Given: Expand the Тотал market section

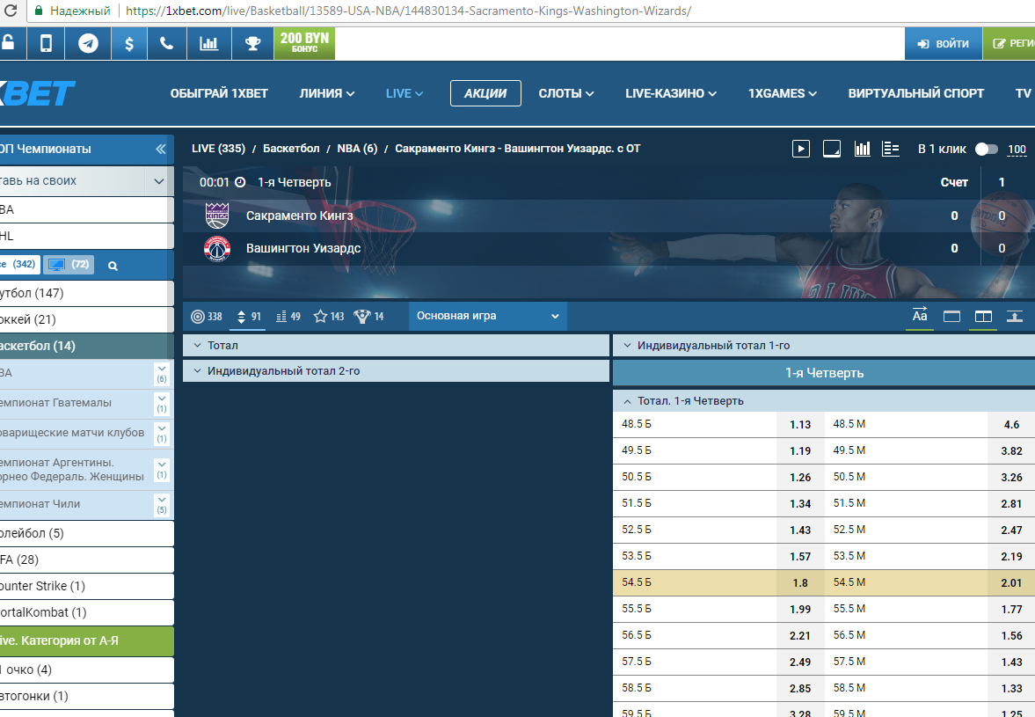Looking at the screenshot, I should [396, 345].
